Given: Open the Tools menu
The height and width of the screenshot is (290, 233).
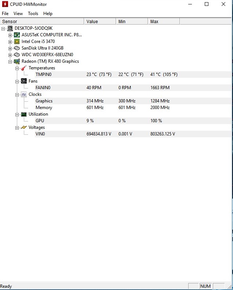Looking at the screenshot, I should pyautogui.click(x=33, y=14).
